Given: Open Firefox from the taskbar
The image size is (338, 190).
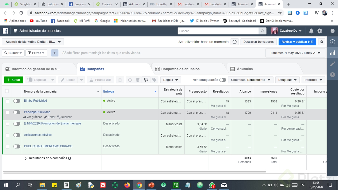Looking at the screenshot, I should tap(127, 185).
